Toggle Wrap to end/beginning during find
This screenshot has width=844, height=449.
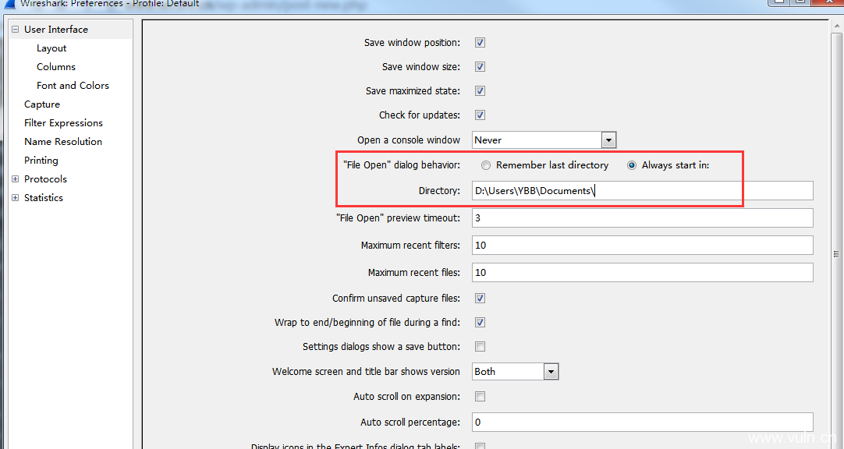pos(481,322)
